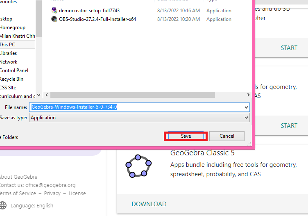Viewport: 308px width, 216px height.
Task: Select Libraries in navigation pane
Action: 8,53
